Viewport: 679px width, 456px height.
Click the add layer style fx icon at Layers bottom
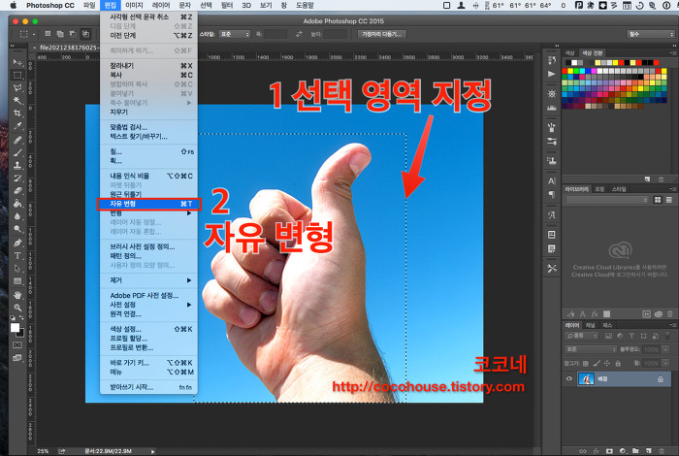point(597,451)
